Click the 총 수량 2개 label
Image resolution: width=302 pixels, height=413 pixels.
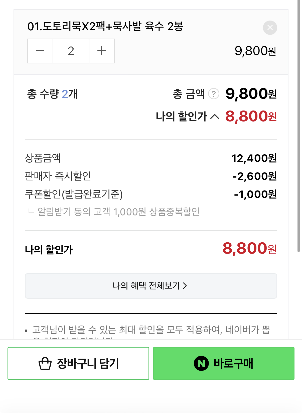[x=52, y=94]
